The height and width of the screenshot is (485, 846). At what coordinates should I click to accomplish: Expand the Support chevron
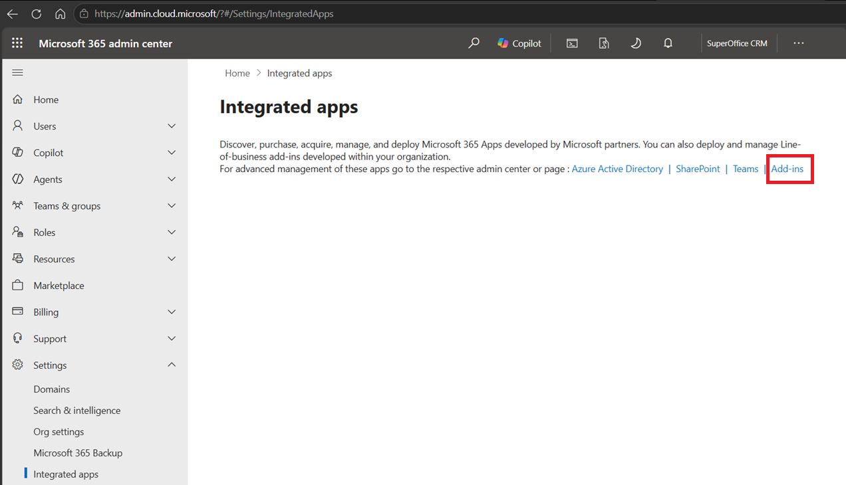click(x=172, y=338)
